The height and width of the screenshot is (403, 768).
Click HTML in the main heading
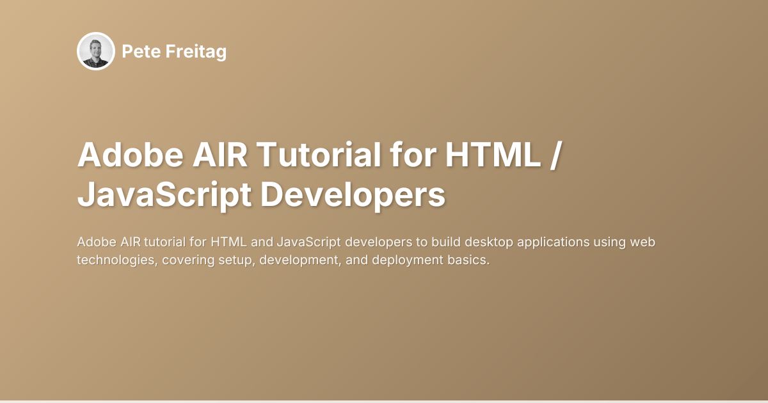[x=493, y=155]
